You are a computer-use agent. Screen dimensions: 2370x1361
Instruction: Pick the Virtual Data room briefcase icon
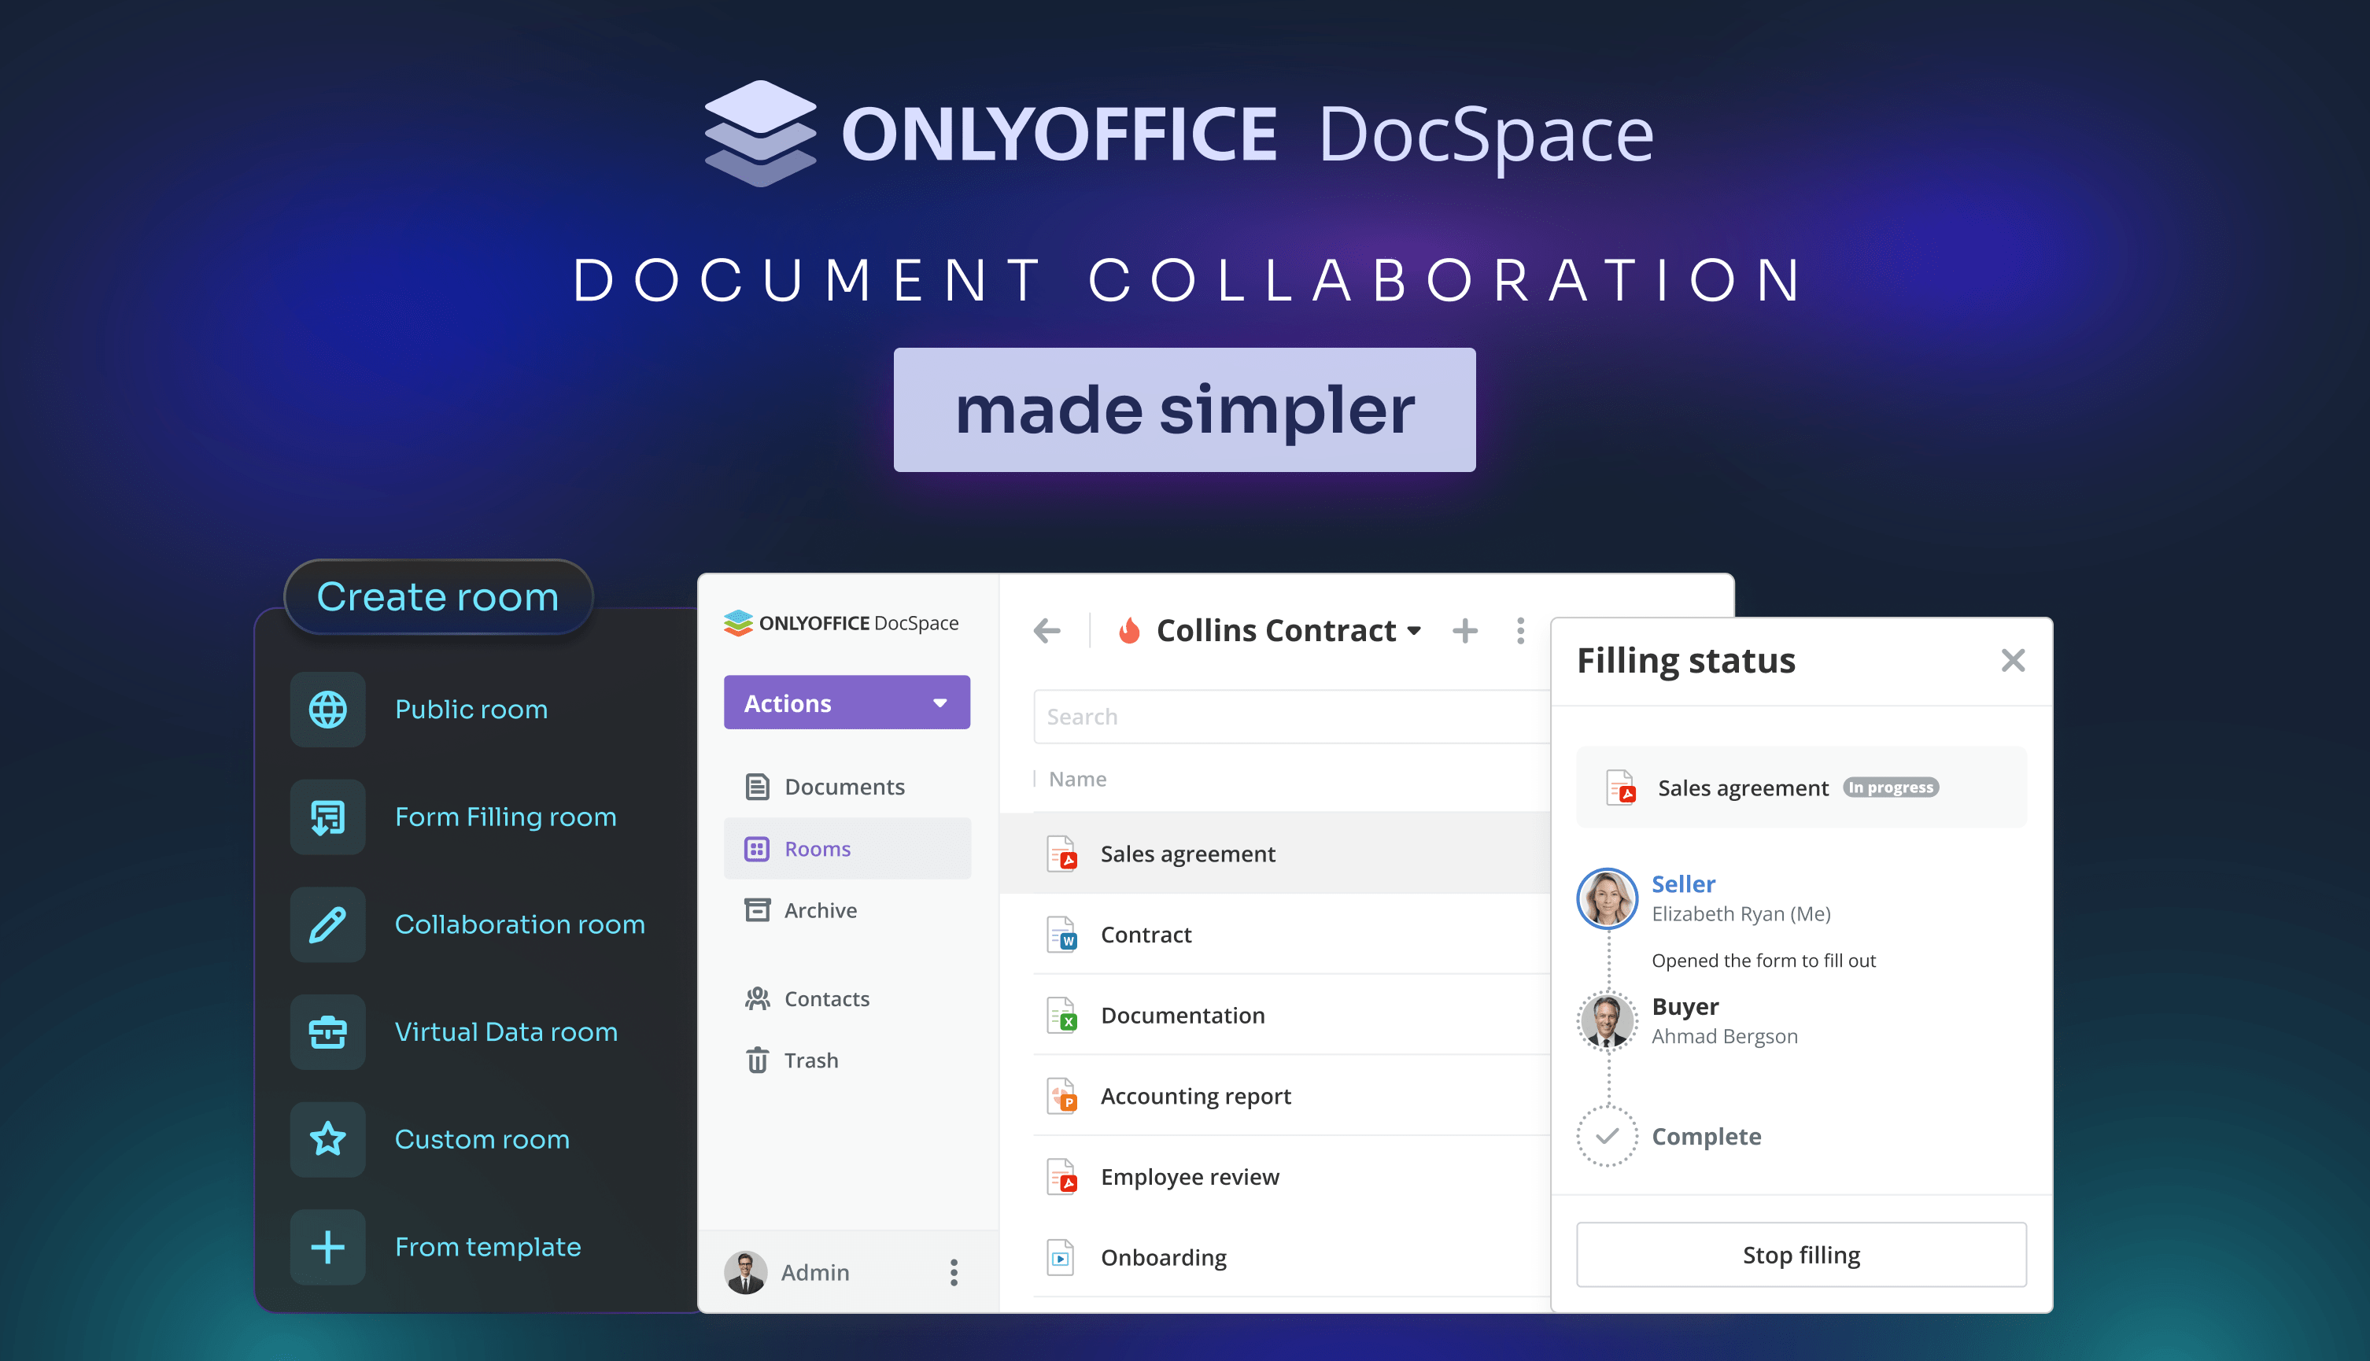327,1031
